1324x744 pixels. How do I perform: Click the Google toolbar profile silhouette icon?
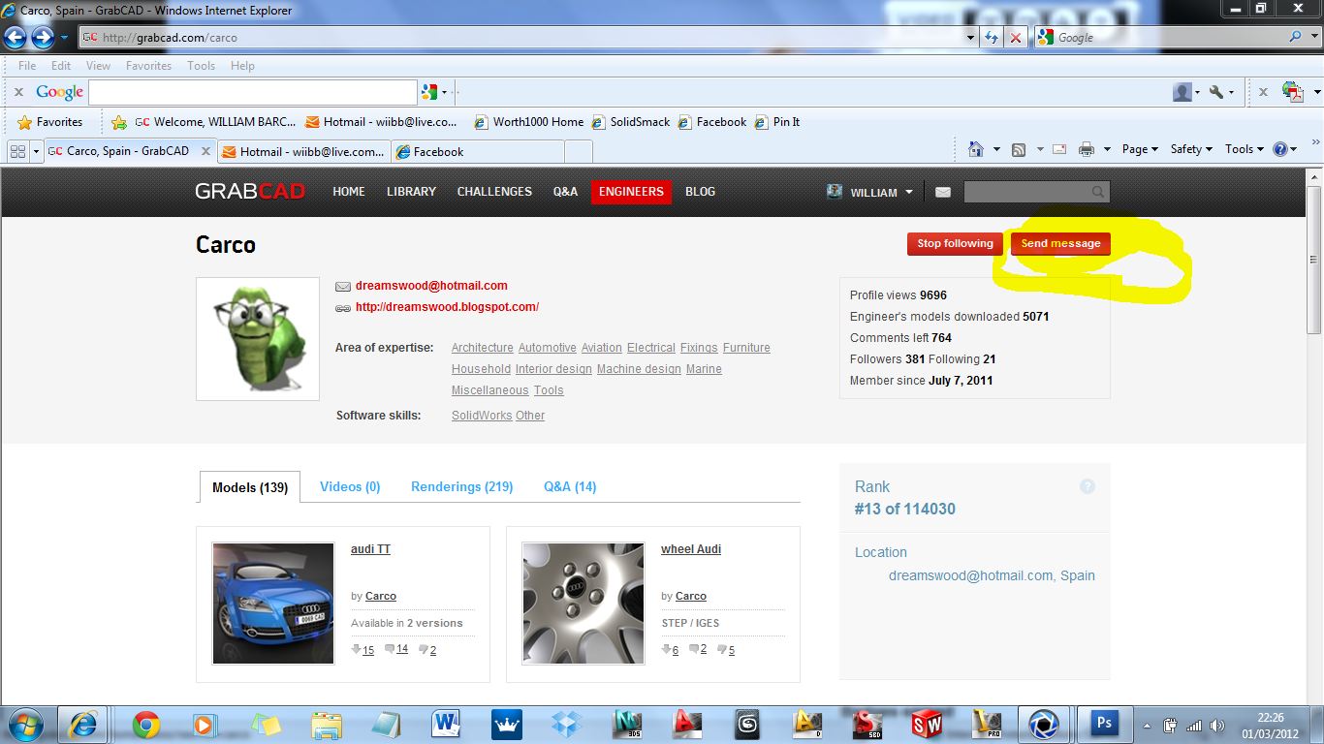click(x=1182, y=92)
